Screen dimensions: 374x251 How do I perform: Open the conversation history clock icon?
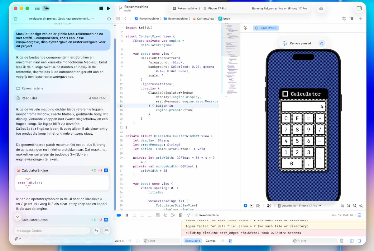click(x=109, y=19)
